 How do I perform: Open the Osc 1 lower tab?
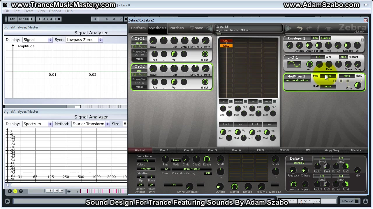coord(164,150)
